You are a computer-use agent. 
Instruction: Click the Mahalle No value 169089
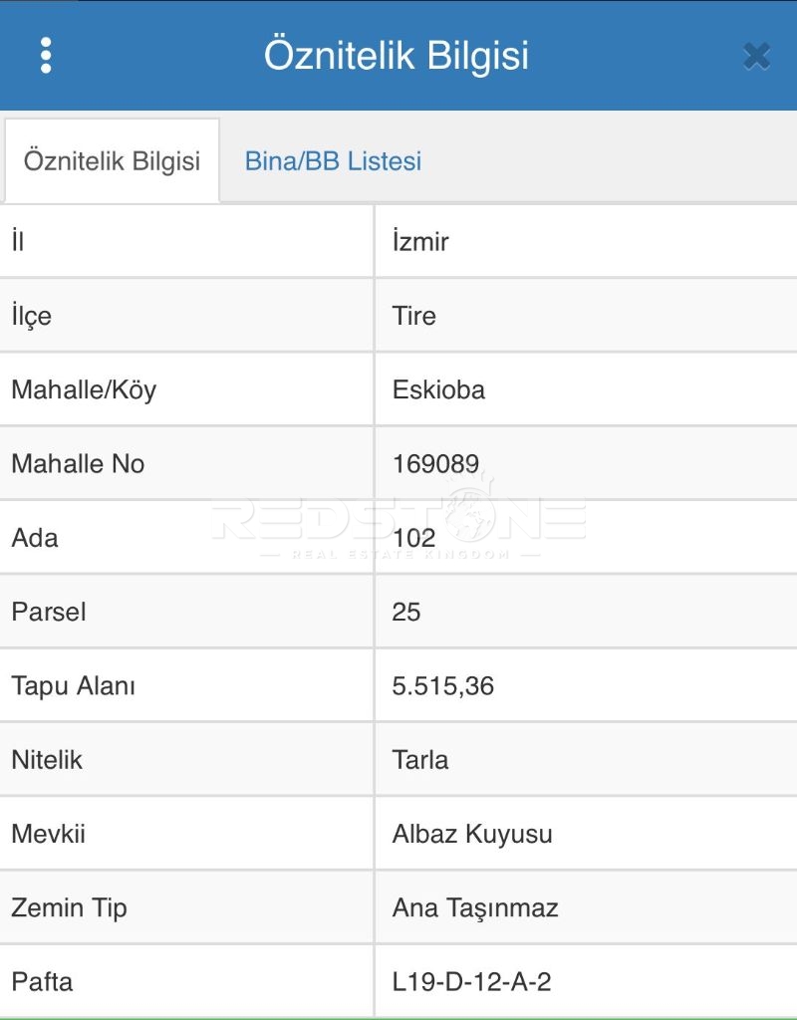click(x=435, y=464)
